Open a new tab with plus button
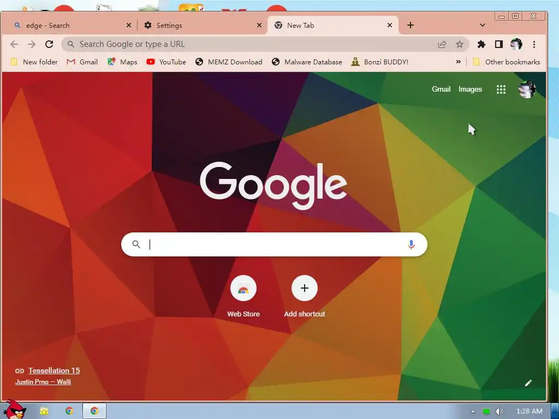This screenshot has width=559, height=419. click(x=411, y=25)
